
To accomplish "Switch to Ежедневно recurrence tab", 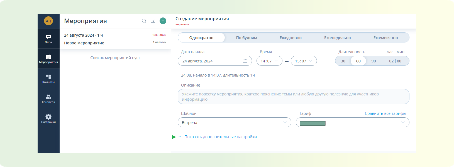I will [x=291, y=38].
